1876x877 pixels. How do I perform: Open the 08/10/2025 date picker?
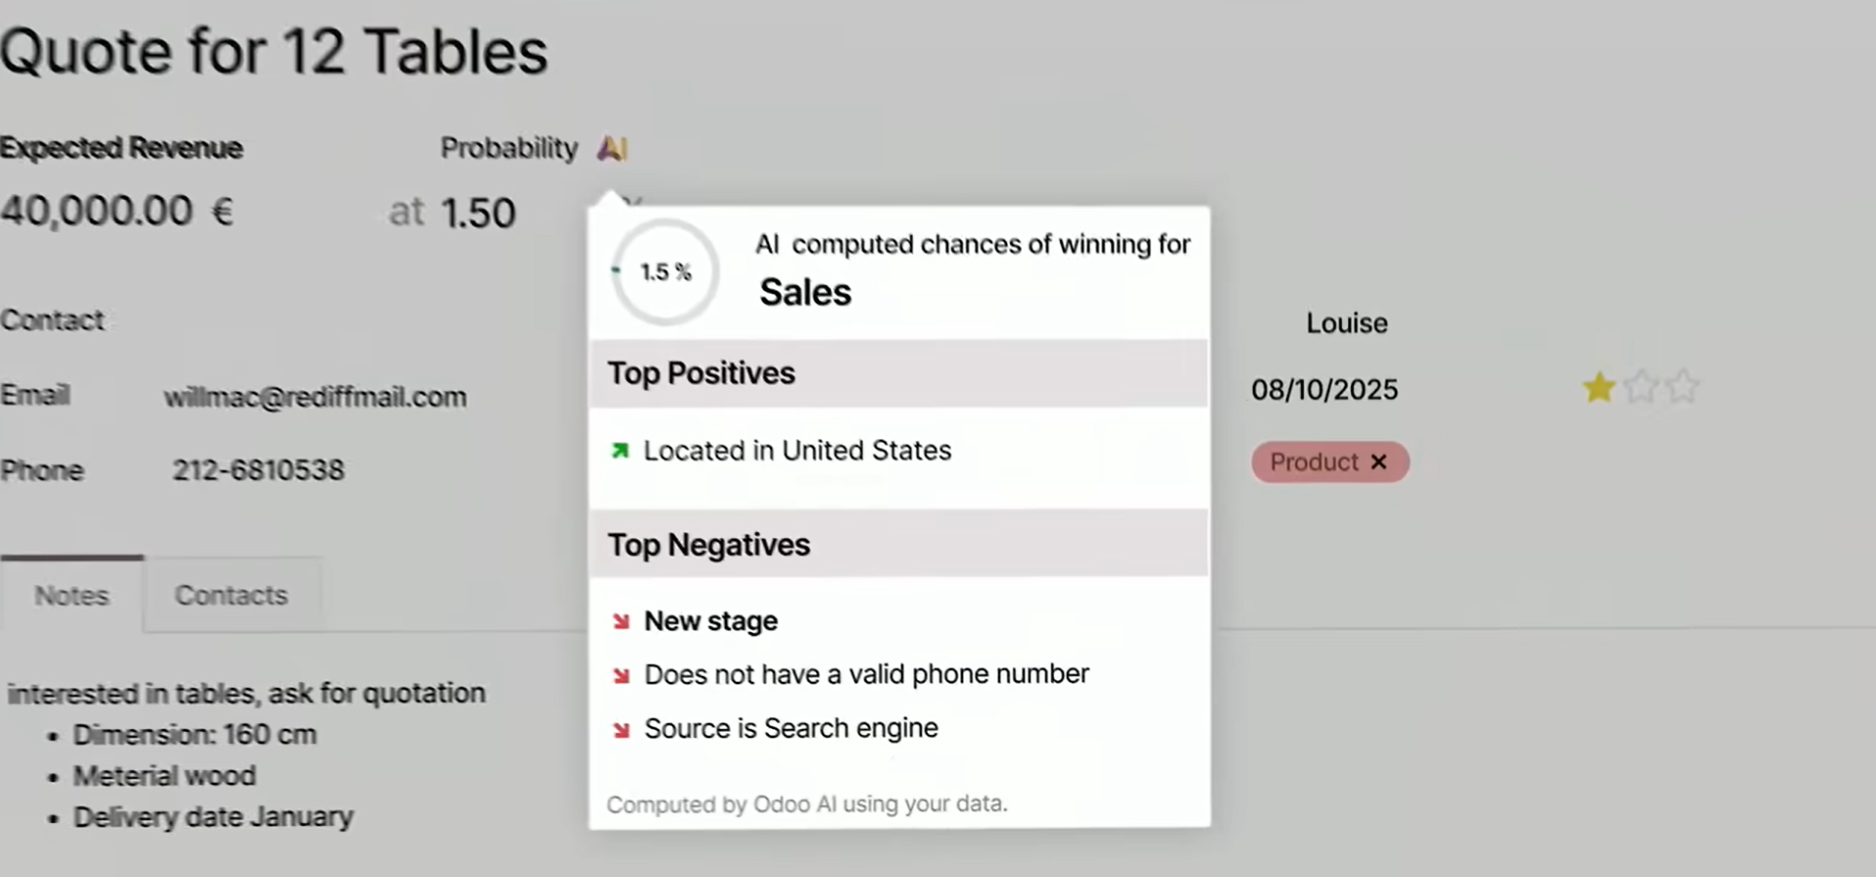(1323, 390)
